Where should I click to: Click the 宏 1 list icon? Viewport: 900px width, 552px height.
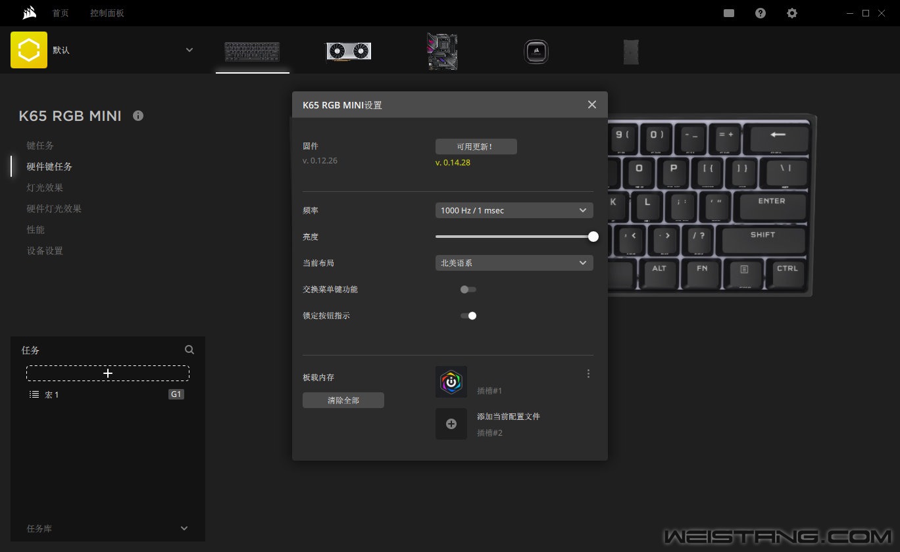(34, 394)
